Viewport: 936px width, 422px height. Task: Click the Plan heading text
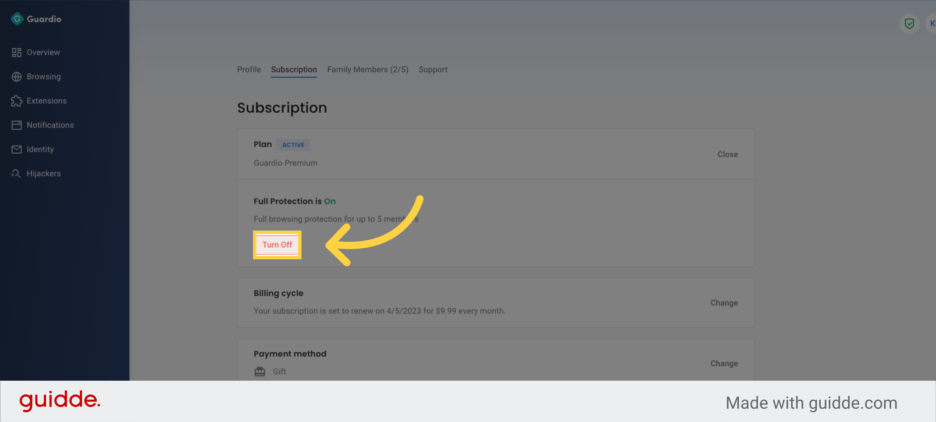(x=263, y=144)
